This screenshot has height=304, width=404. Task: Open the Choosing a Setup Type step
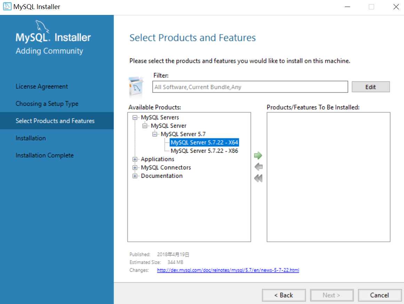pos(47,104)
